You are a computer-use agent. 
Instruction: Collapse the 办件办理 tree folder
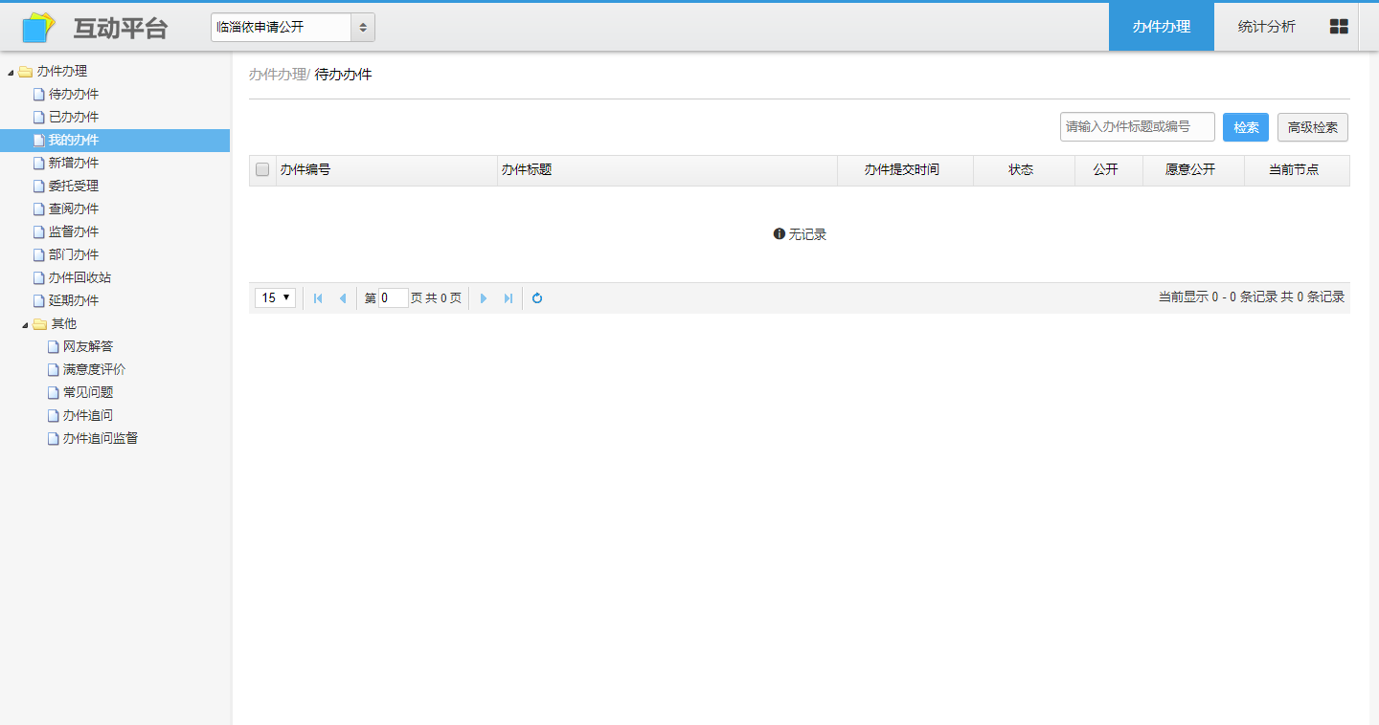(x=11, y=72)
